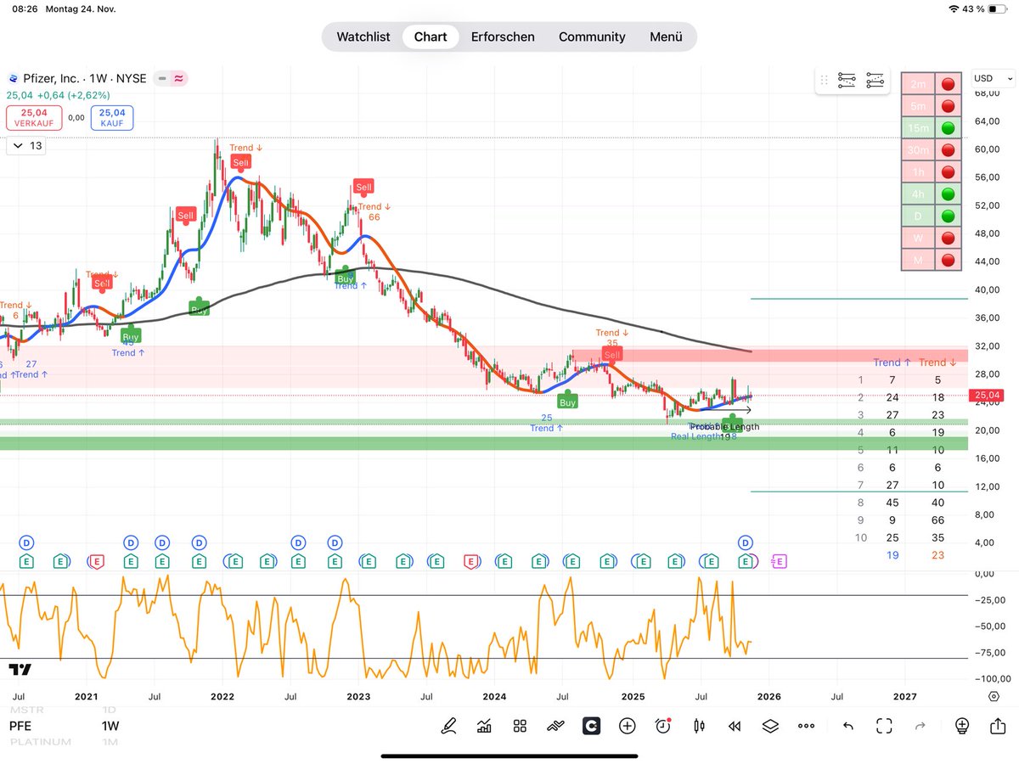The height and width of the screenshot is (764, 1019).
Task: Tap the 2026 label on time axis
Action: 768,696
